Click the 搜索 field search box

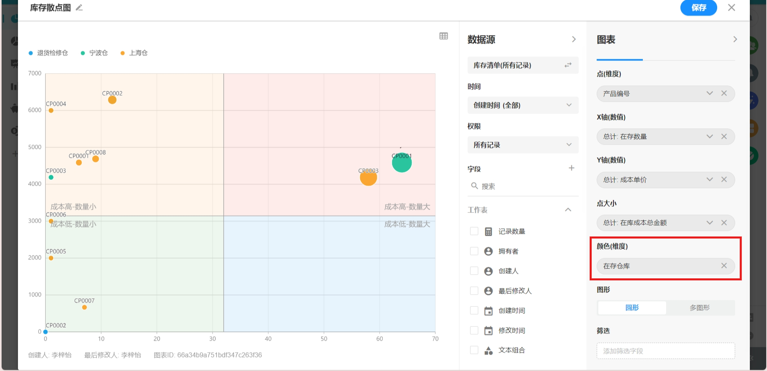[x=523, y=186]
